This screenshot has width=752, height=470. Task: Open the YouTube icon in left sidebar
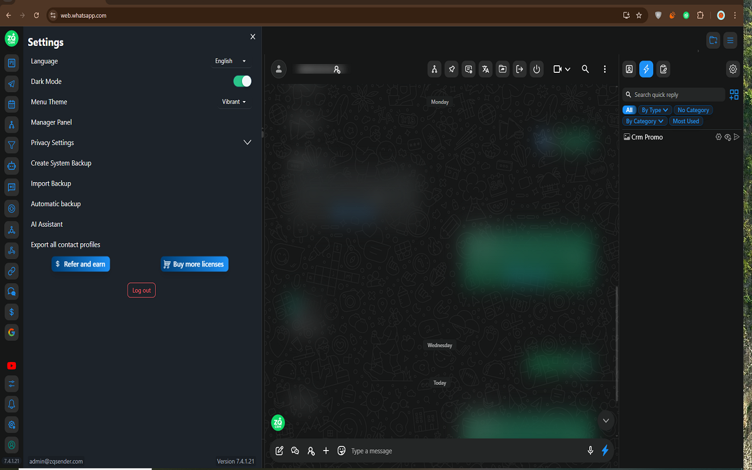point(11,365)
